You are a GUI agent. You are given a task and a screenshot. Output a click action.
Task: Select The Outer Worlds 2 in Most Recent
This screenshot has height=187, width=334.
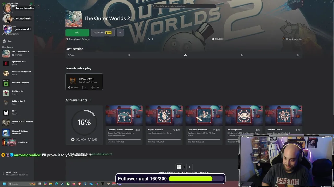[x=17, y=53]
